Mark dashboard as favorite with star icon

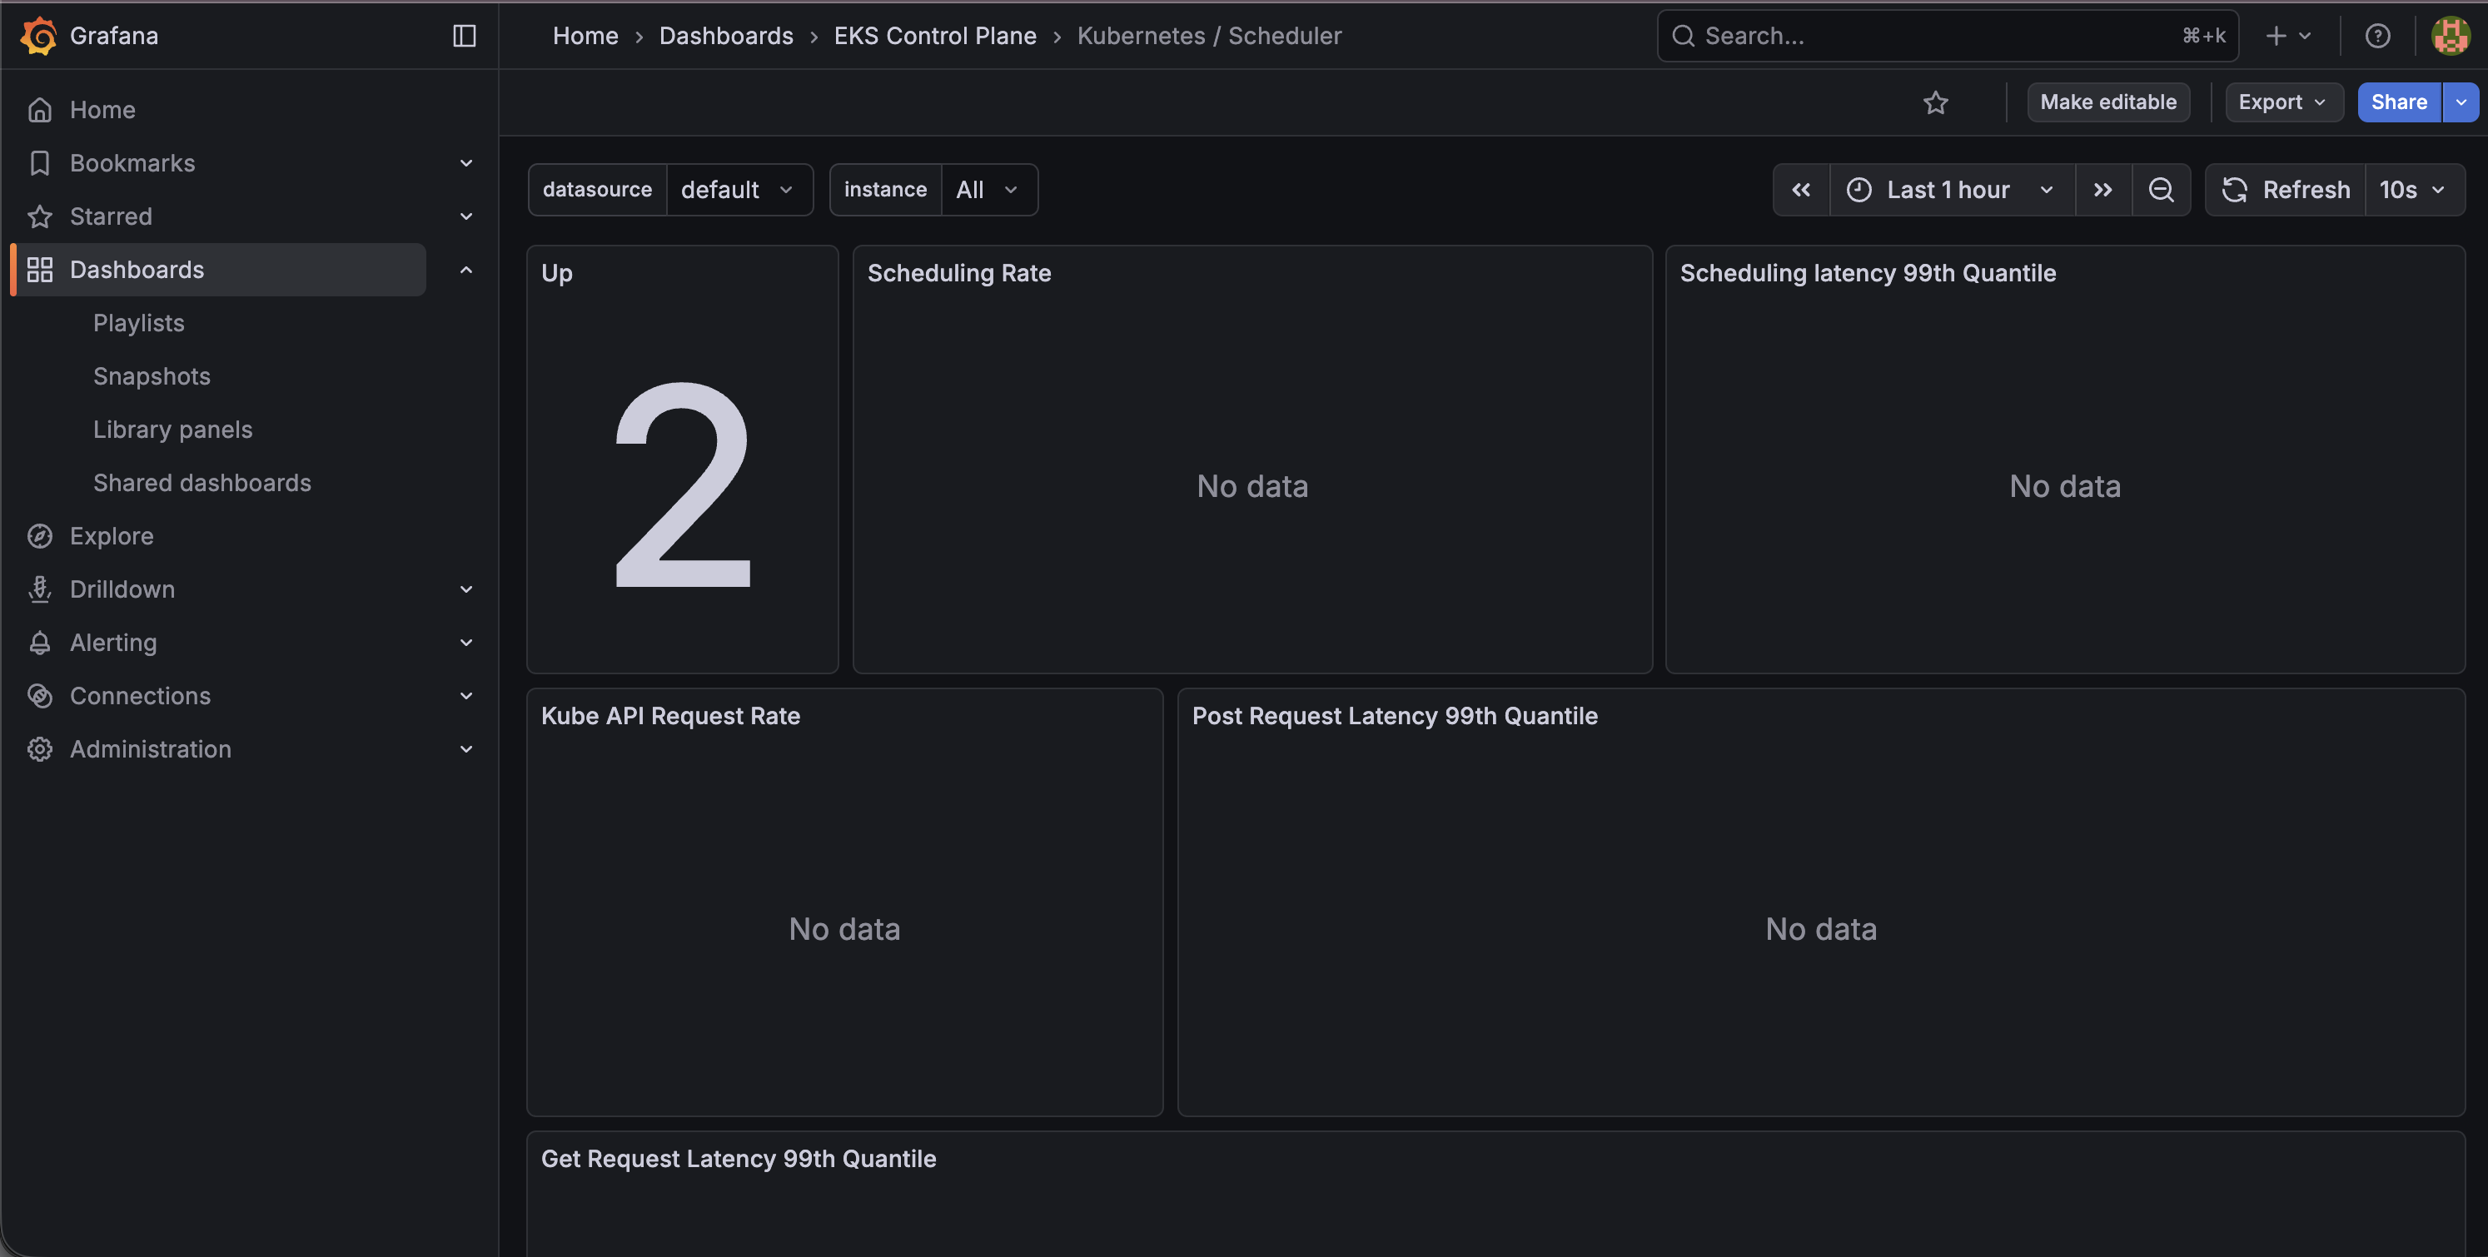[x=1936, y=102]
